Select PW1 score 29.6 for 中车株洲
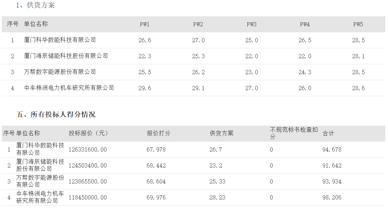The width and height of the screenshot is (388, 208). [145, 88]
